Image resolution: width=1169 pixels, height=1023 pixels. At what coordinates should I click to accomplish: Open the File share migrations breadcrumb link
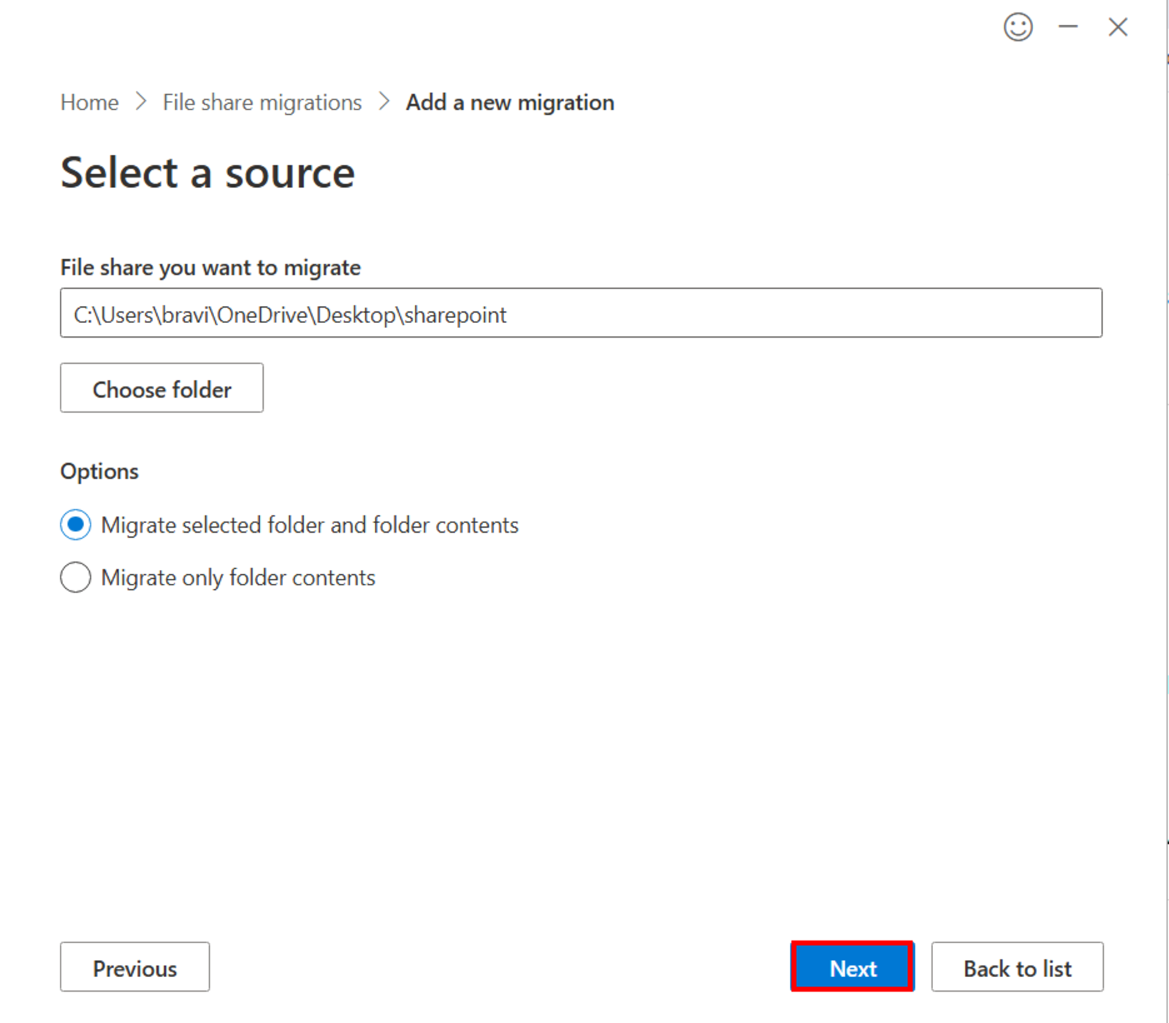pos(262,102)
